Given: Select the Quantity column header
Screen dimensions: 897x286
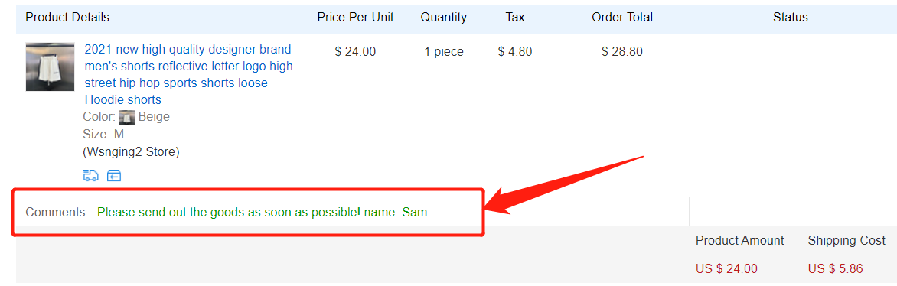Looking at the screenshot, I should pos(444,17).
